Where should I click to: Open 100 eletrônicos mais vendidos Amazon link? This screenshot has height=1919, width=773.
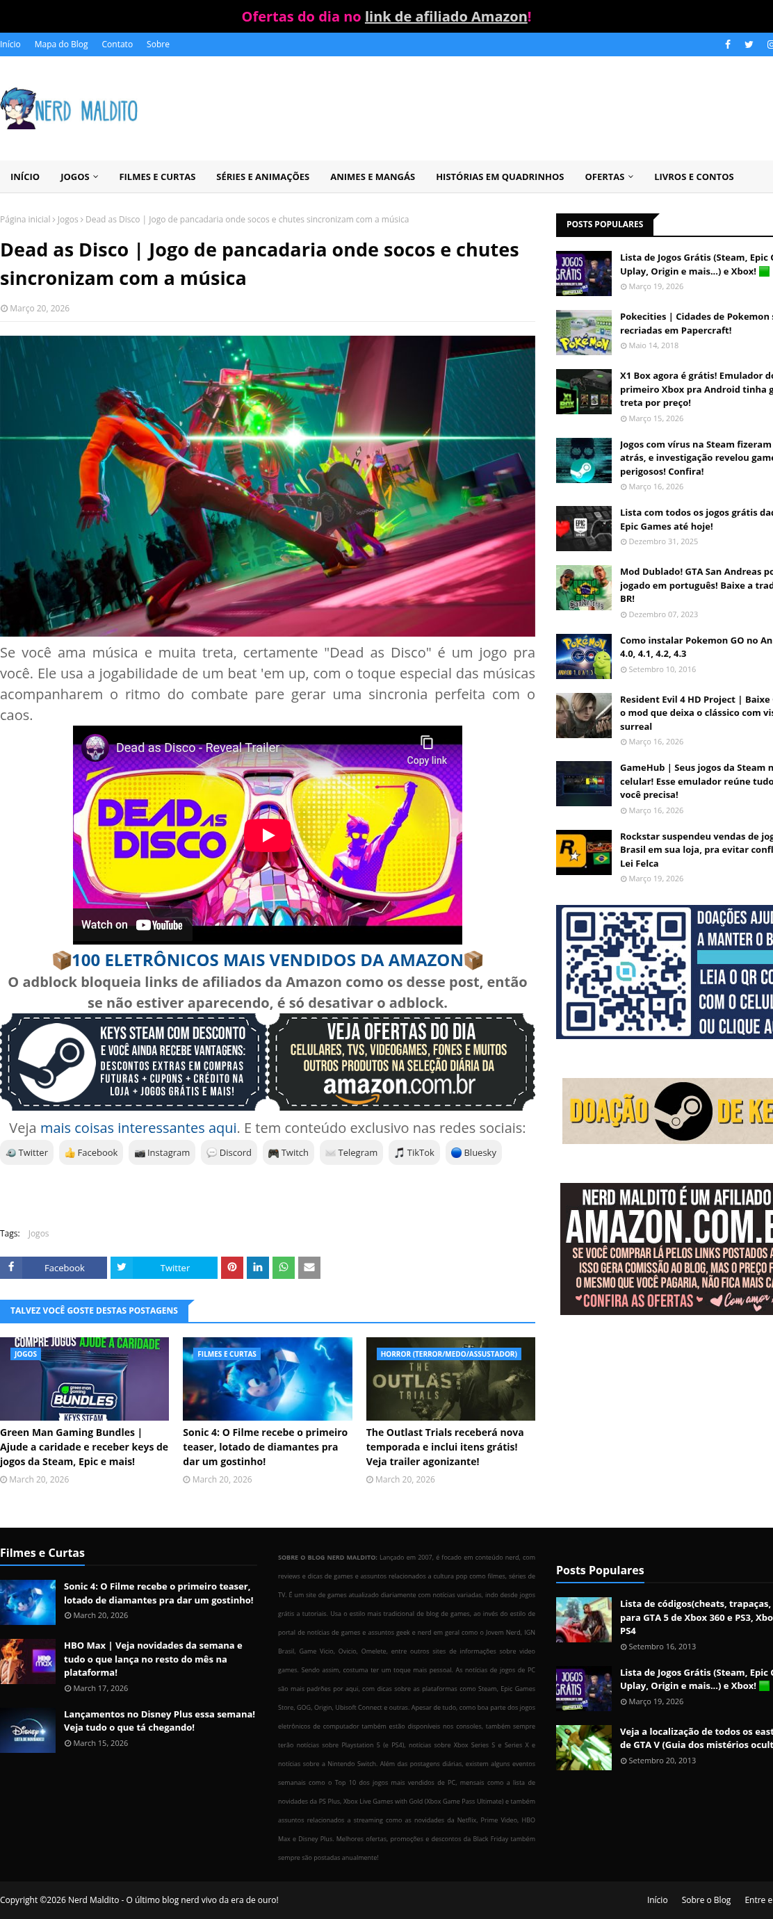(268, 961)
